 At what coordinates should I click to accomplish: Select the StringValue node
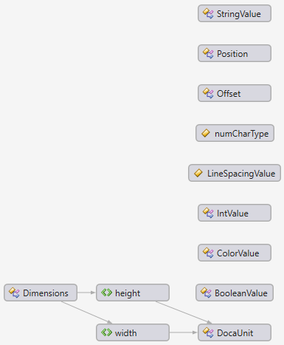235,13
